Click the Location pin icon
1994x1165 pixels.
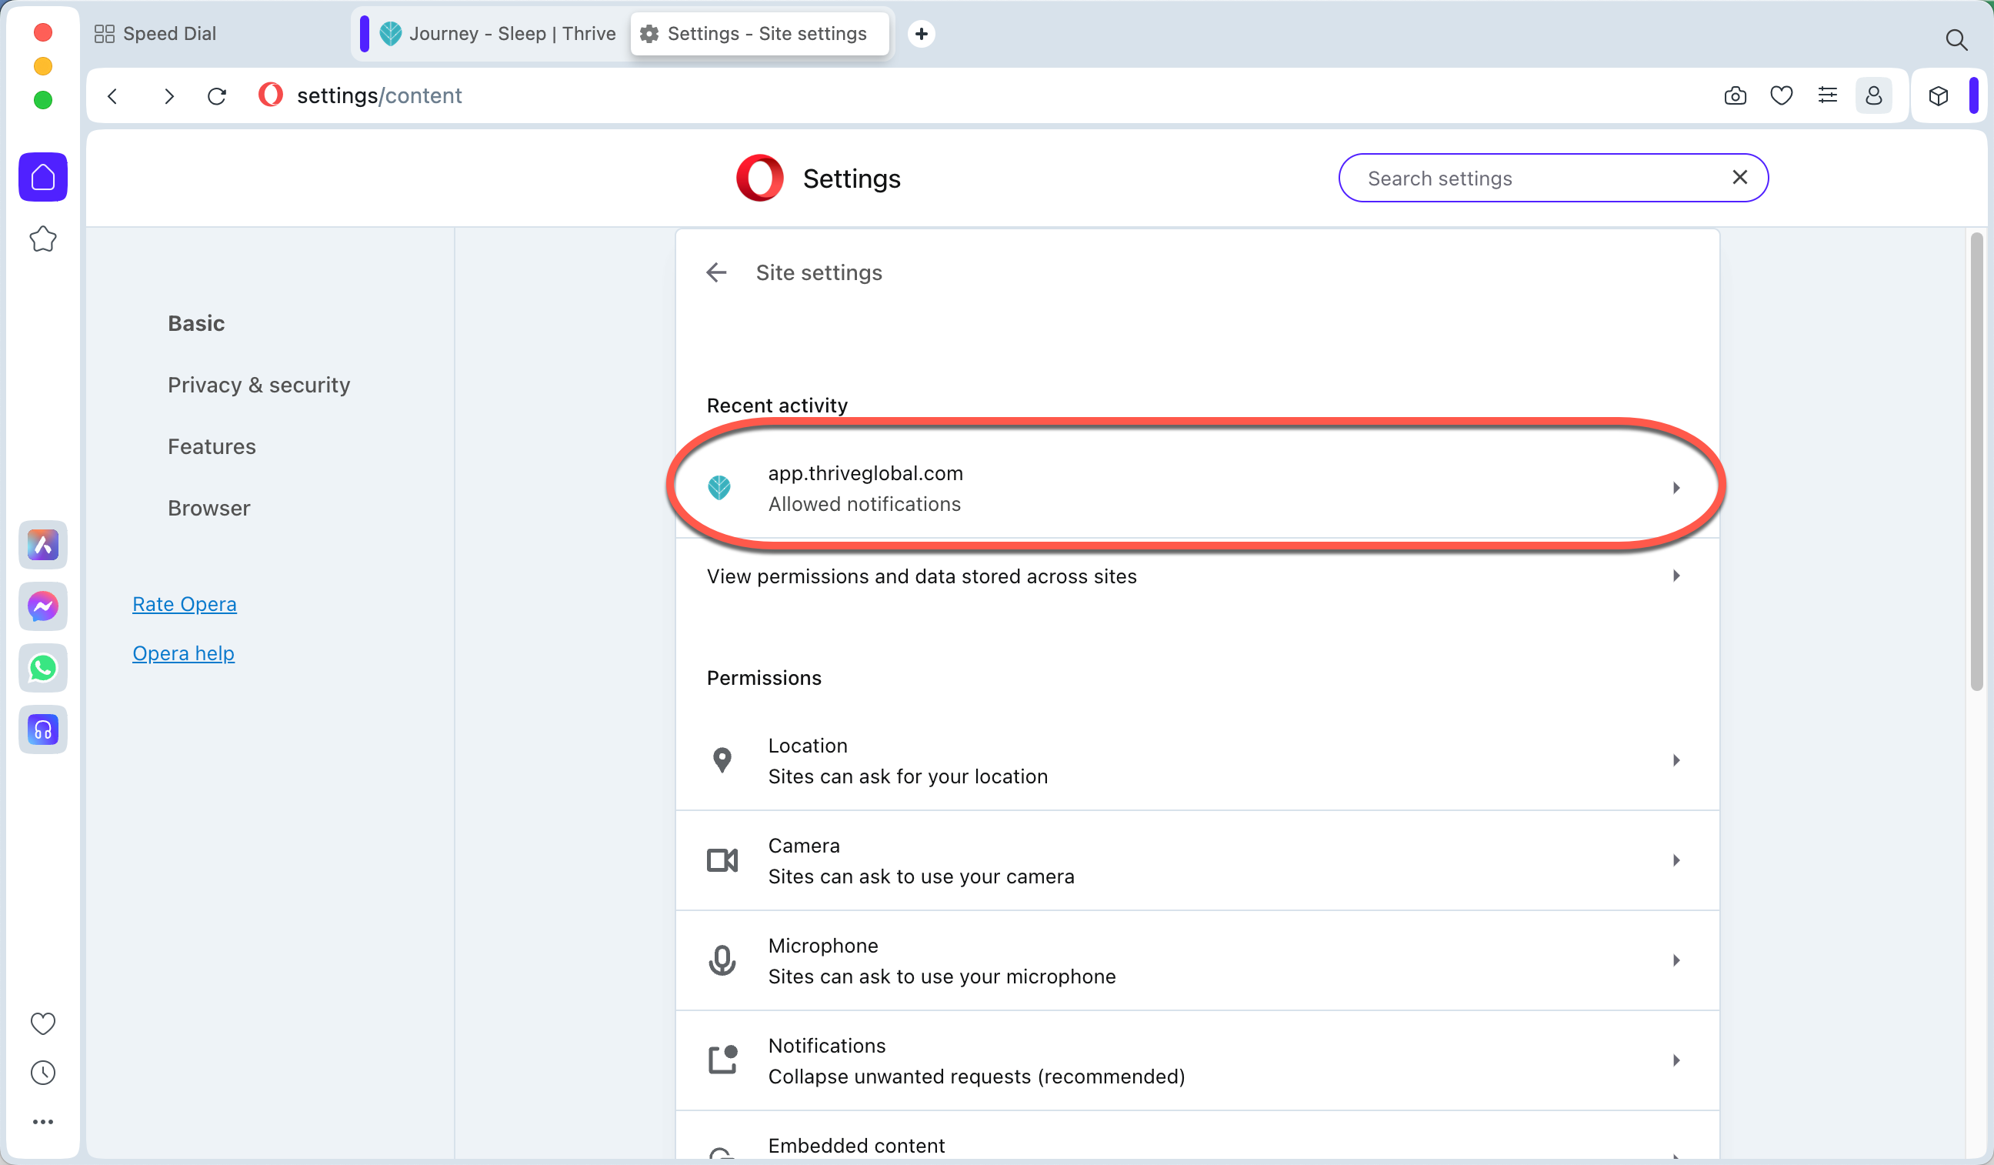point(722,760)
